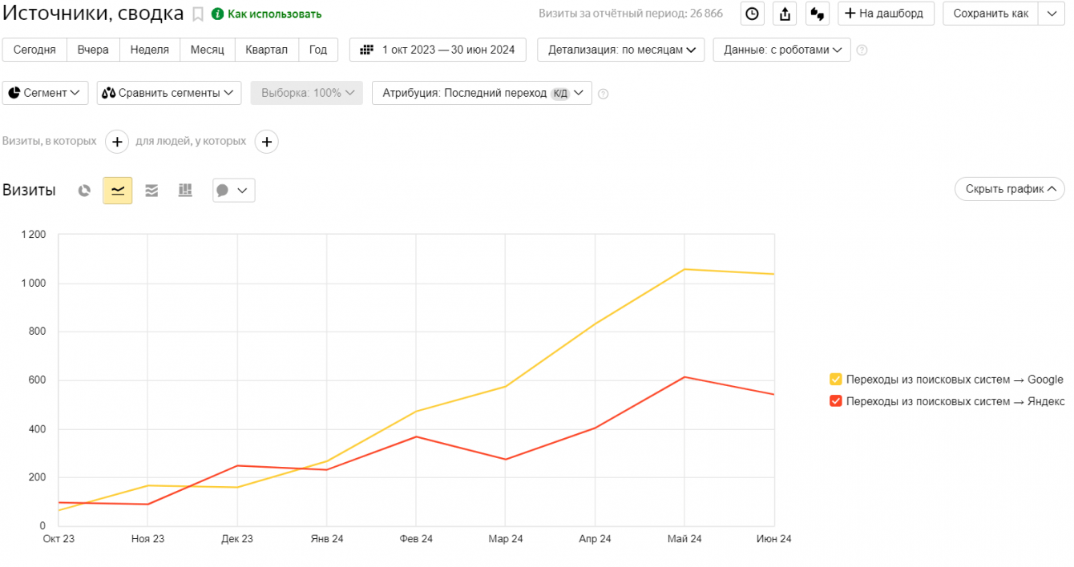Click the export share icon

point(785,14)
